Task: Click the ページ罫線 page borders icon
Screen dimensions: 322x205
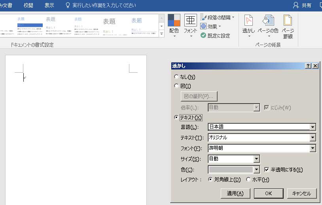Action: point(288,21)
